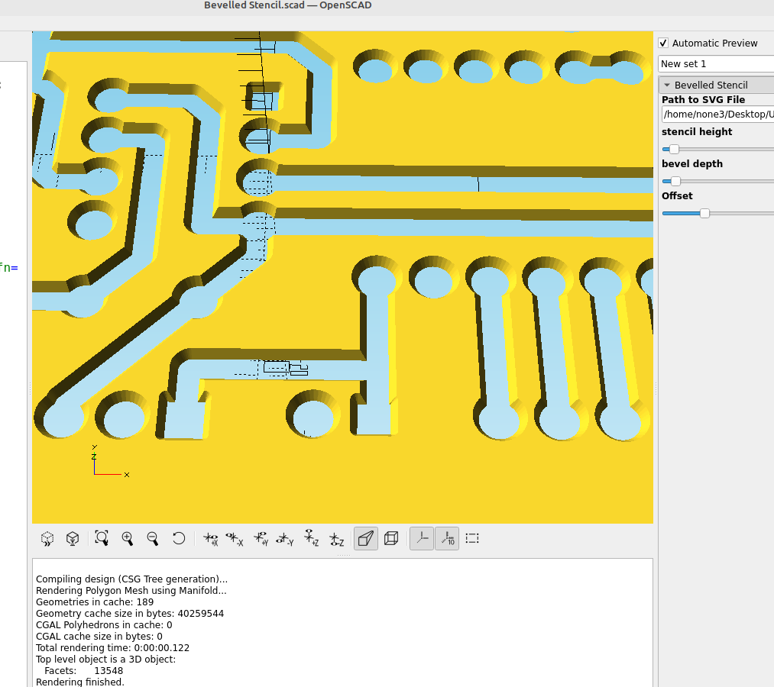774x687 pixels.
Task: Disable Automatic Preview
Action: 663,43
